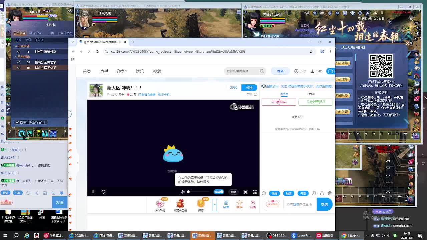The image size is (427, 240).
Task: Open the 历史 history link
Action: coord(300,71)
